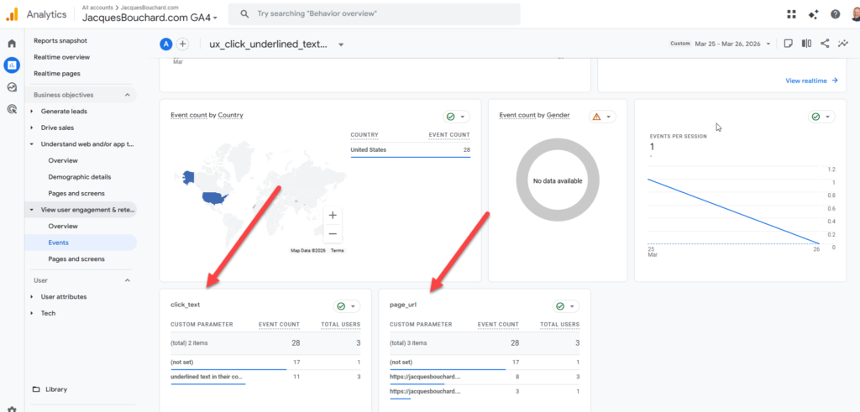This screenshot has height=412, width=860.
Task: Open the Event count by Gender warning dropdown
Action: (x=603, y=117)
